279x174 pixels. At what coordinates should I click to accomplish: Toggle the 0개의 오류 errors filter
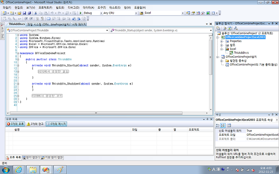pos(15,124)
